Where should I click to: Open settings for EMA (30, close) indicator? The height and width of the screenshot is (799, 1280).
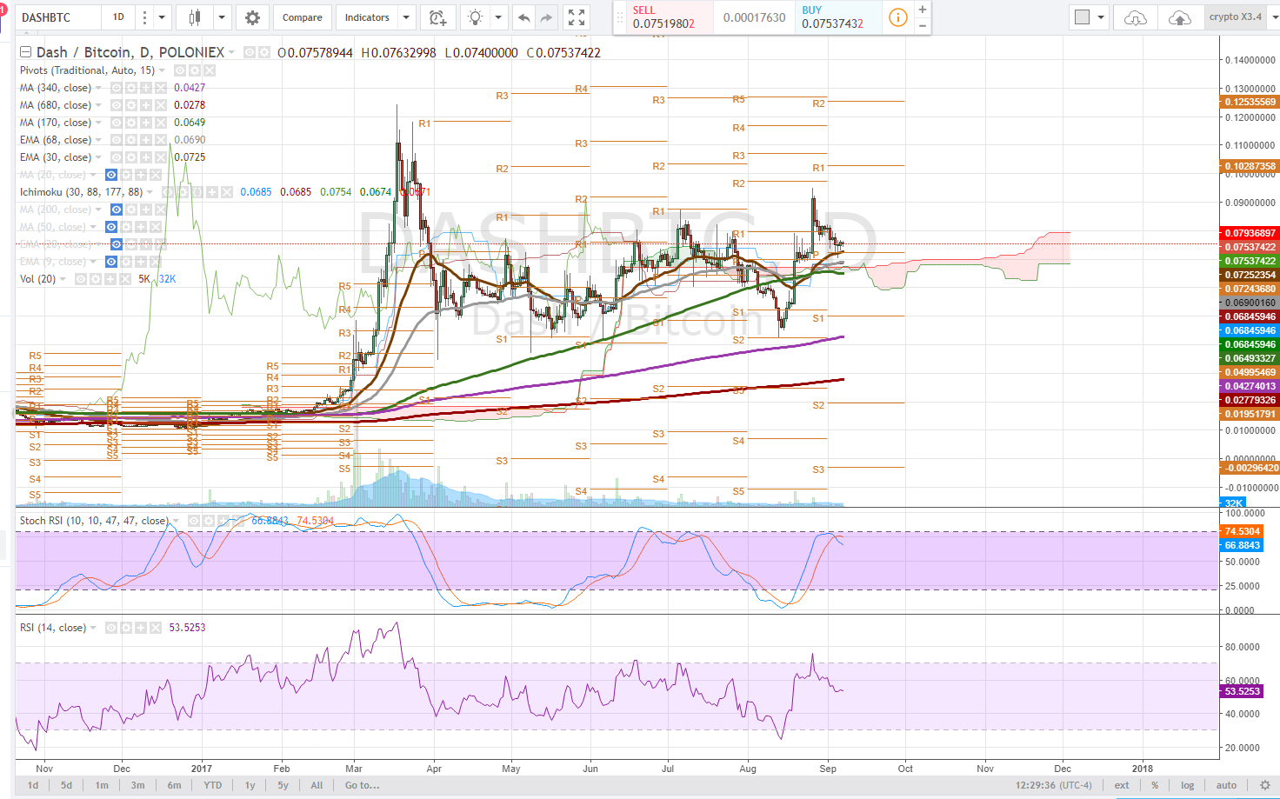point(130,157)
